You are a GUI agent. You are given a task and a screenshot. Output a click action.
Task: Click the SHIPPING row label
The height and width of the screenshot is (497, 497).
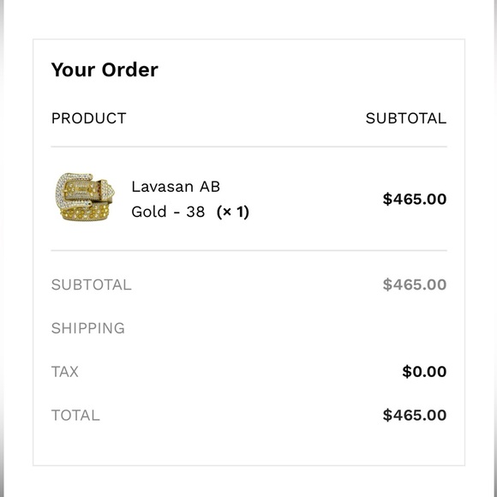tap(87, 328)
